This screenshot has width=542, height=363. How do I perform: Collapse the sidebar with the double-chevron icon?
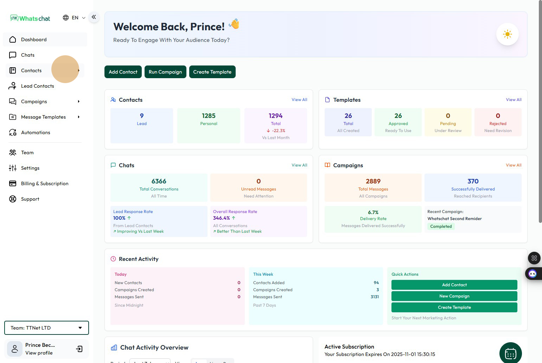[94, 17]
